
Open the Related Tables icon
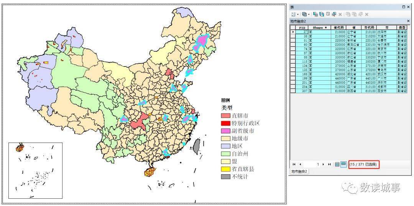(304, 14)
